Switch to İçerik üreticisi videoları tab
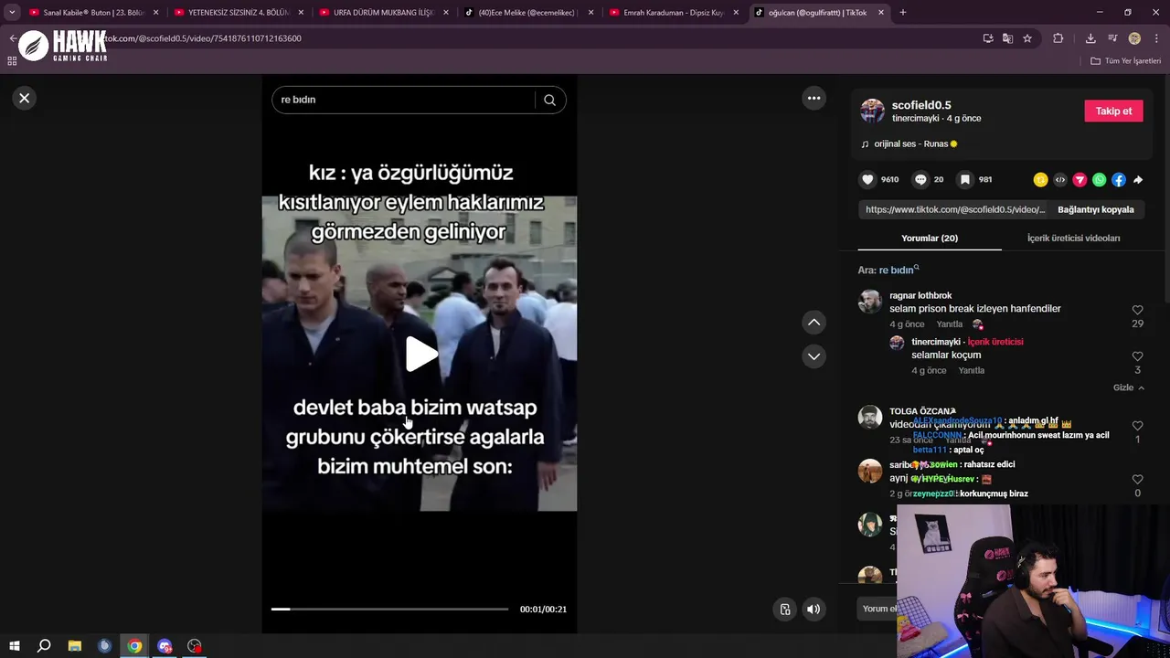This screenshot has height=658, width=1170. click(1073, 238)
